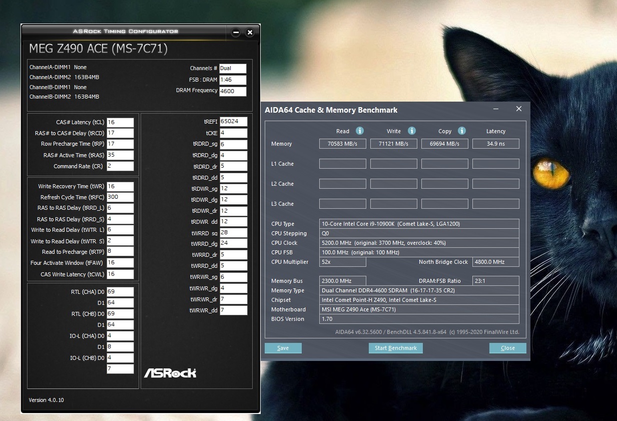This screenshot has width=617, height=421.
Task: Click the CPU Multiplier value 52x
Action: (x=343, y=262)
